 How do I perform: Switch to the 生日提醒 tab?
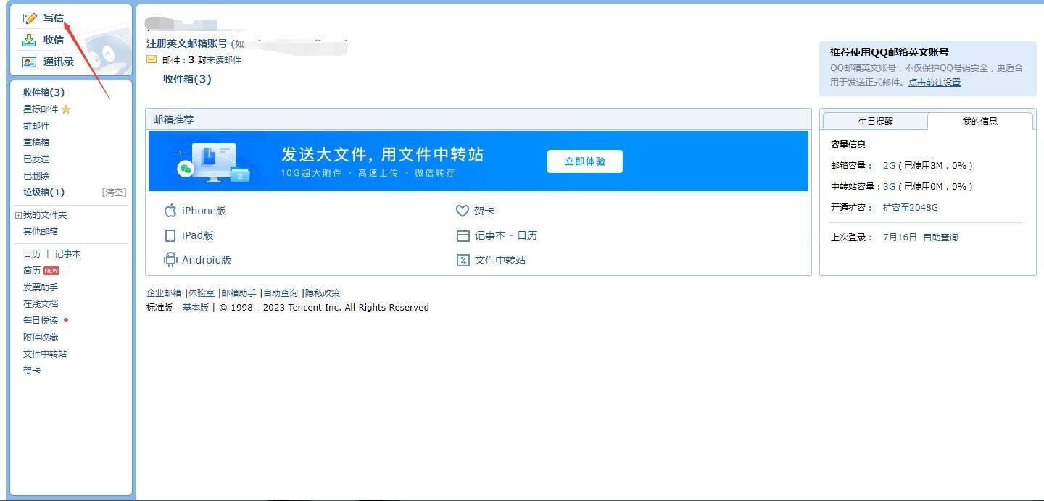tap(874, 121)
